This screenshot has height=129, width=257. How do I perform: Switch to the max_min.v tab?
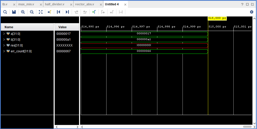pos(26,4)
